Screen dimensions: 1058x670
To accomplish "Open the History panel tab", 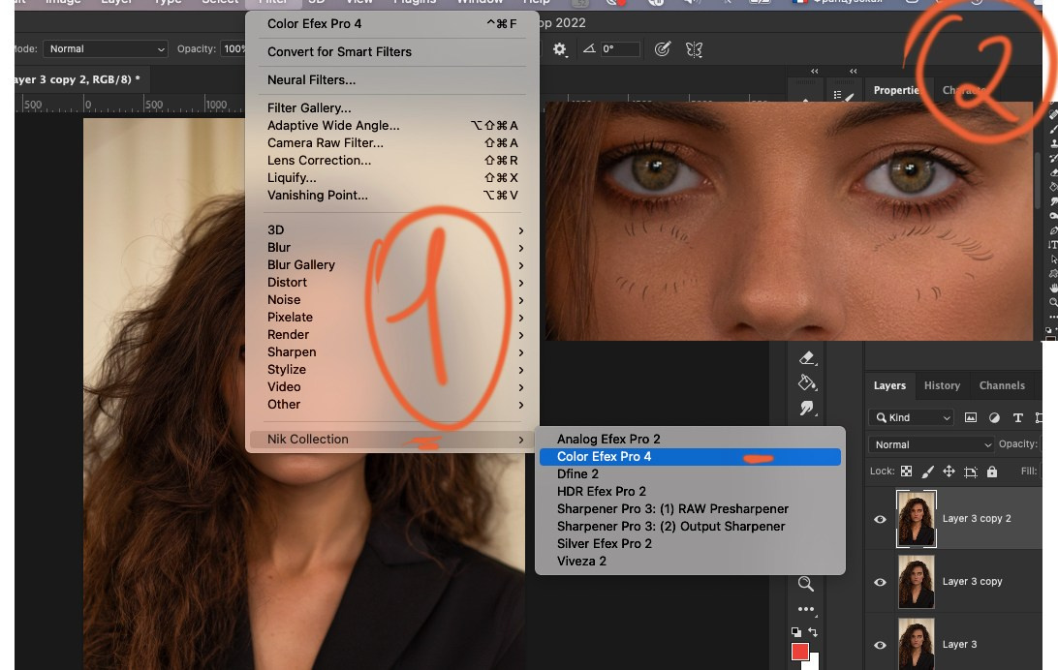I will point(942,385).
